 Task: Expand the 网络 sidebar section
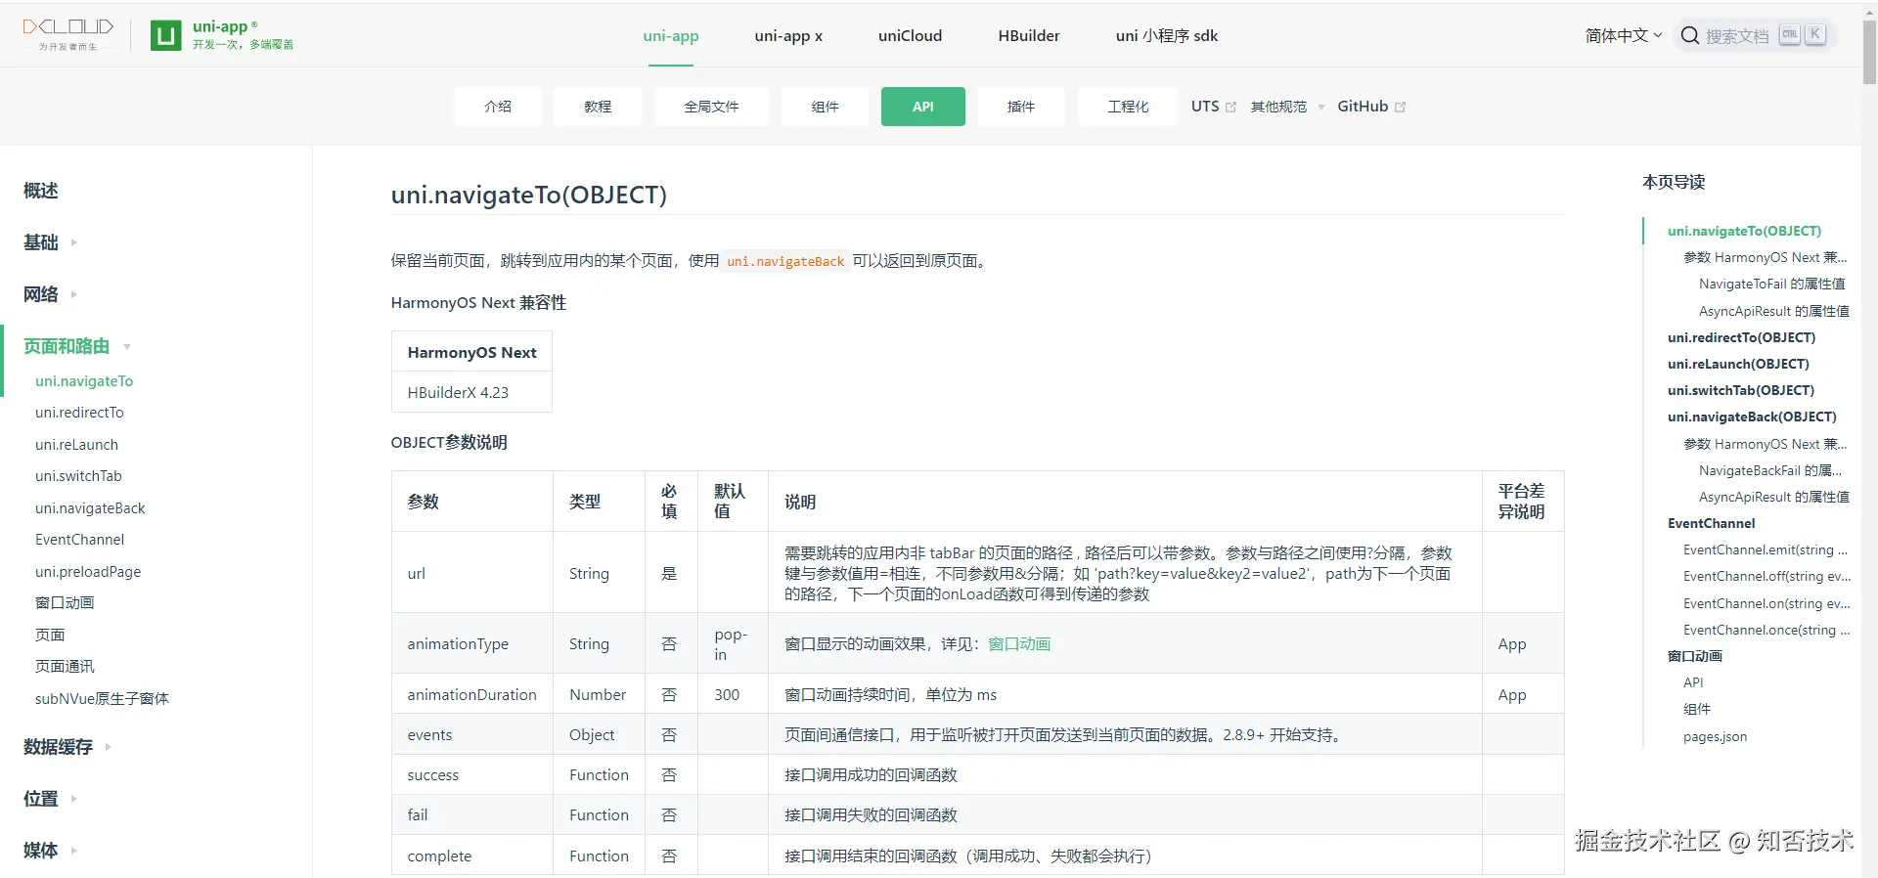50,294
